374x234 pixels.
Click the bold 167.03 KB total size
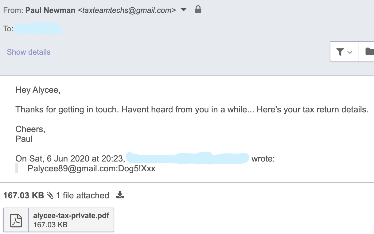[24, 196]
